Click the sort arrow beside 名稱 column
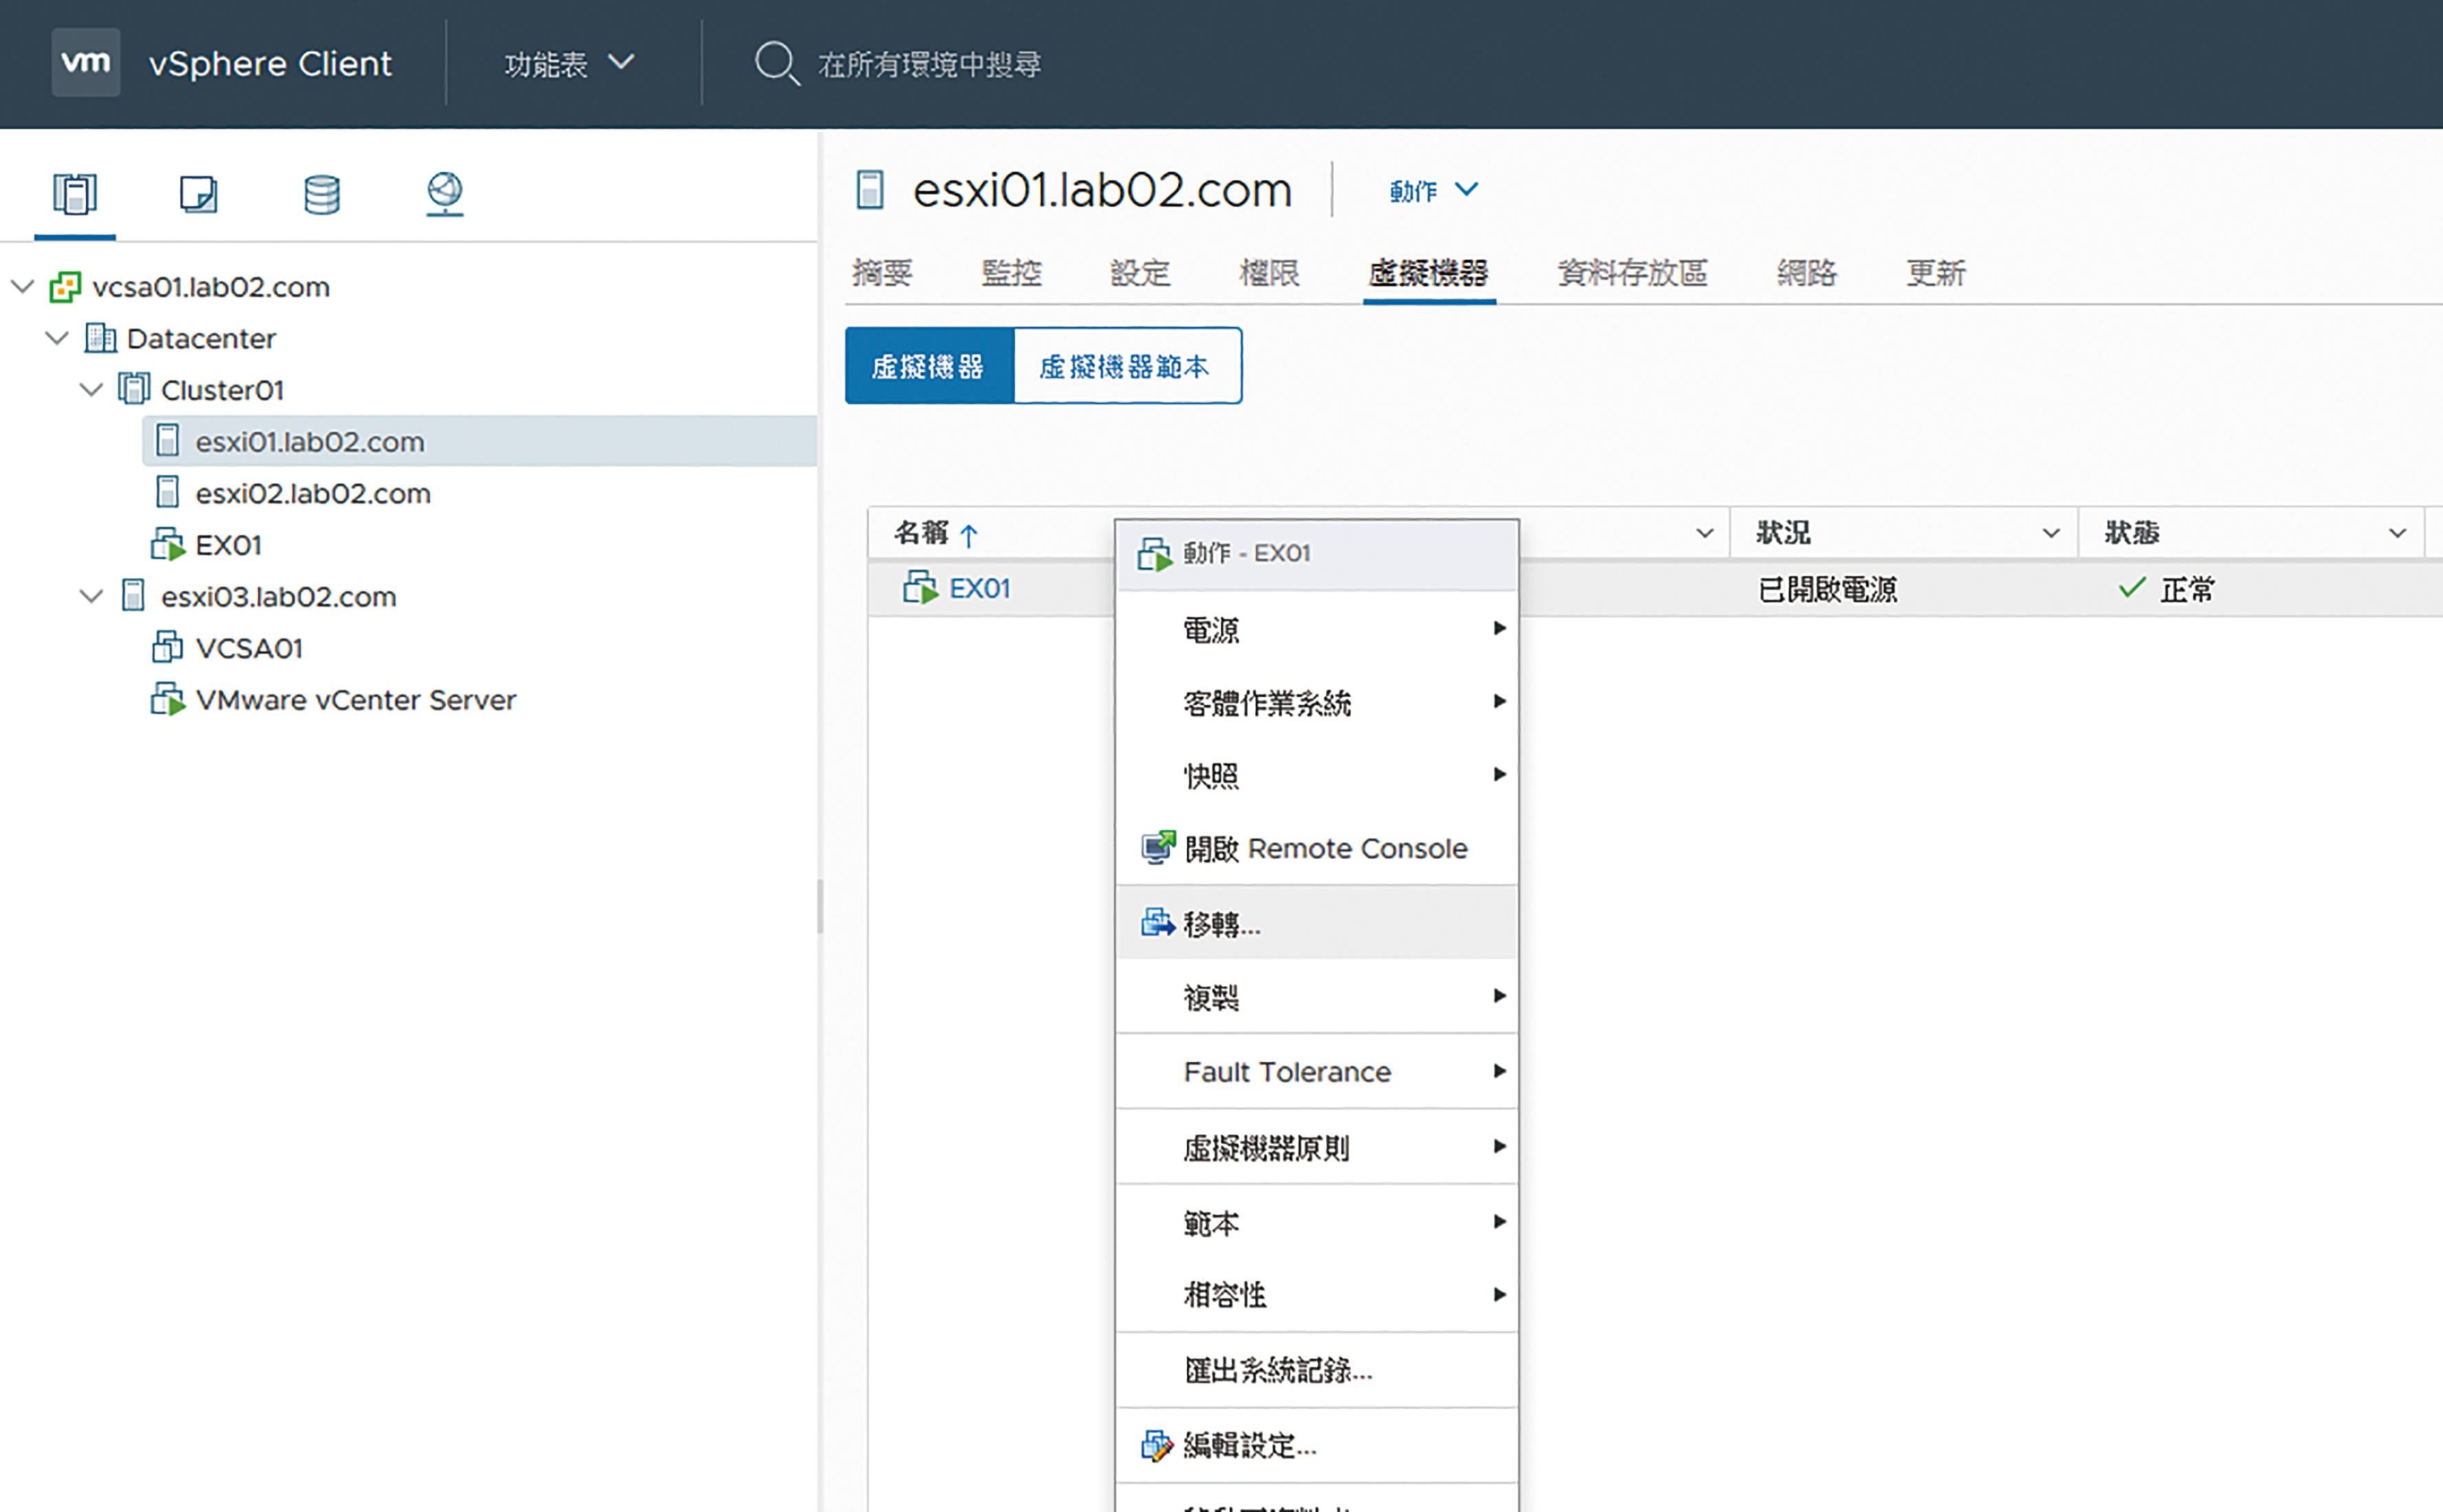 coord(968,535)
